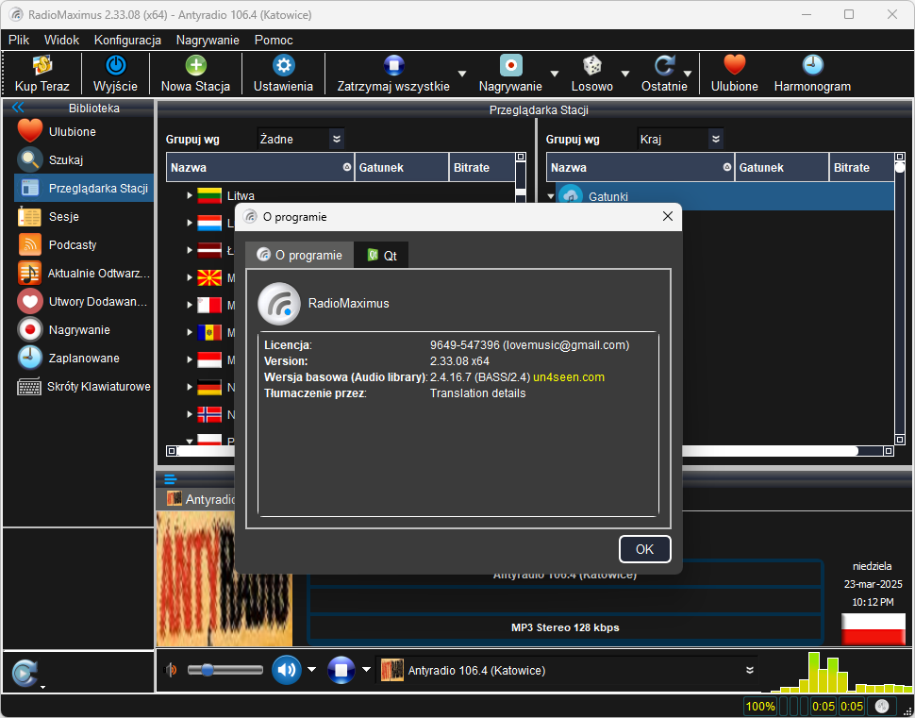Click left list Gatunek column header

(402, 168)
